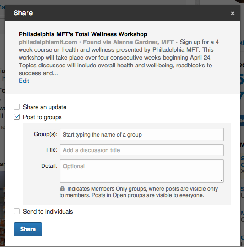Click the Members Only lock icon
244x247 pixels.
tap(62, 188)
